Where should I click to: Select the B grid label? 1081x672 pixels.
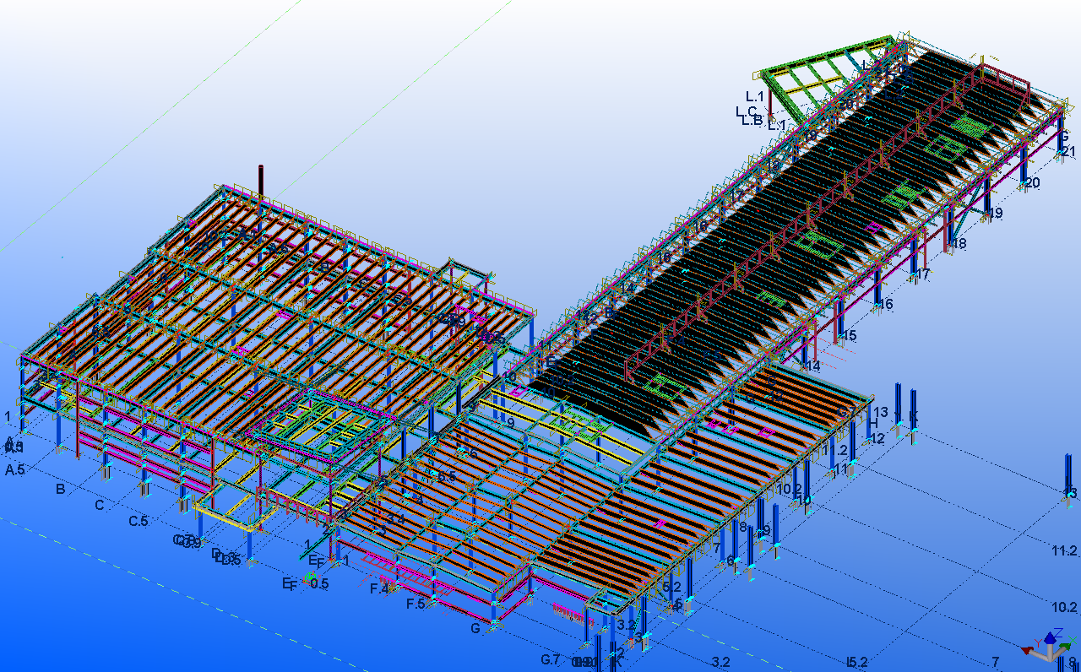click(x=61, y=489)
